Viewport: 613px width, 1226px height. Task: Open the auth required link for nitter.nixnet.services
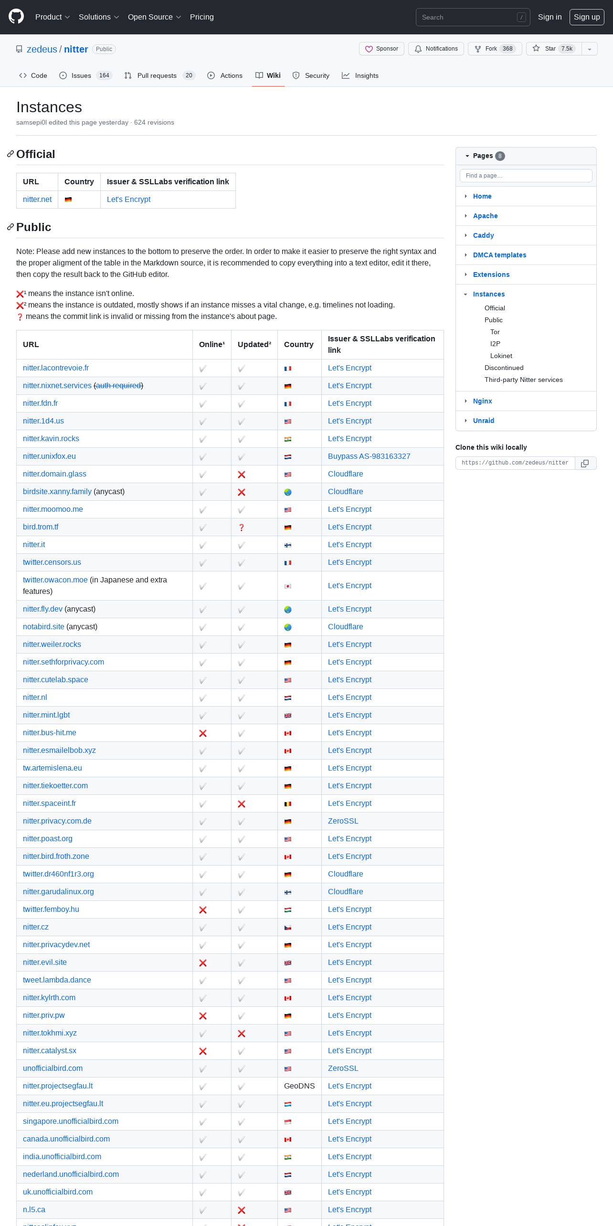coord(118,386)
